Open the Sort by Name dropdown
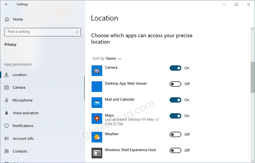255x163 pixels. click(x=107, y=58)
